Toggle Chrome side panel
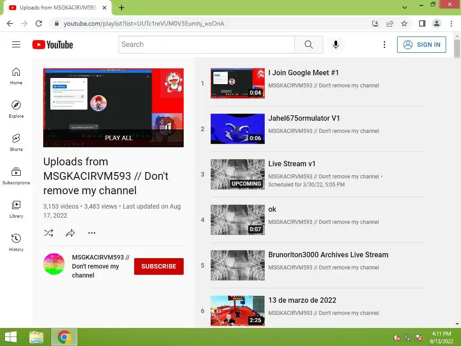 (422, 23)
